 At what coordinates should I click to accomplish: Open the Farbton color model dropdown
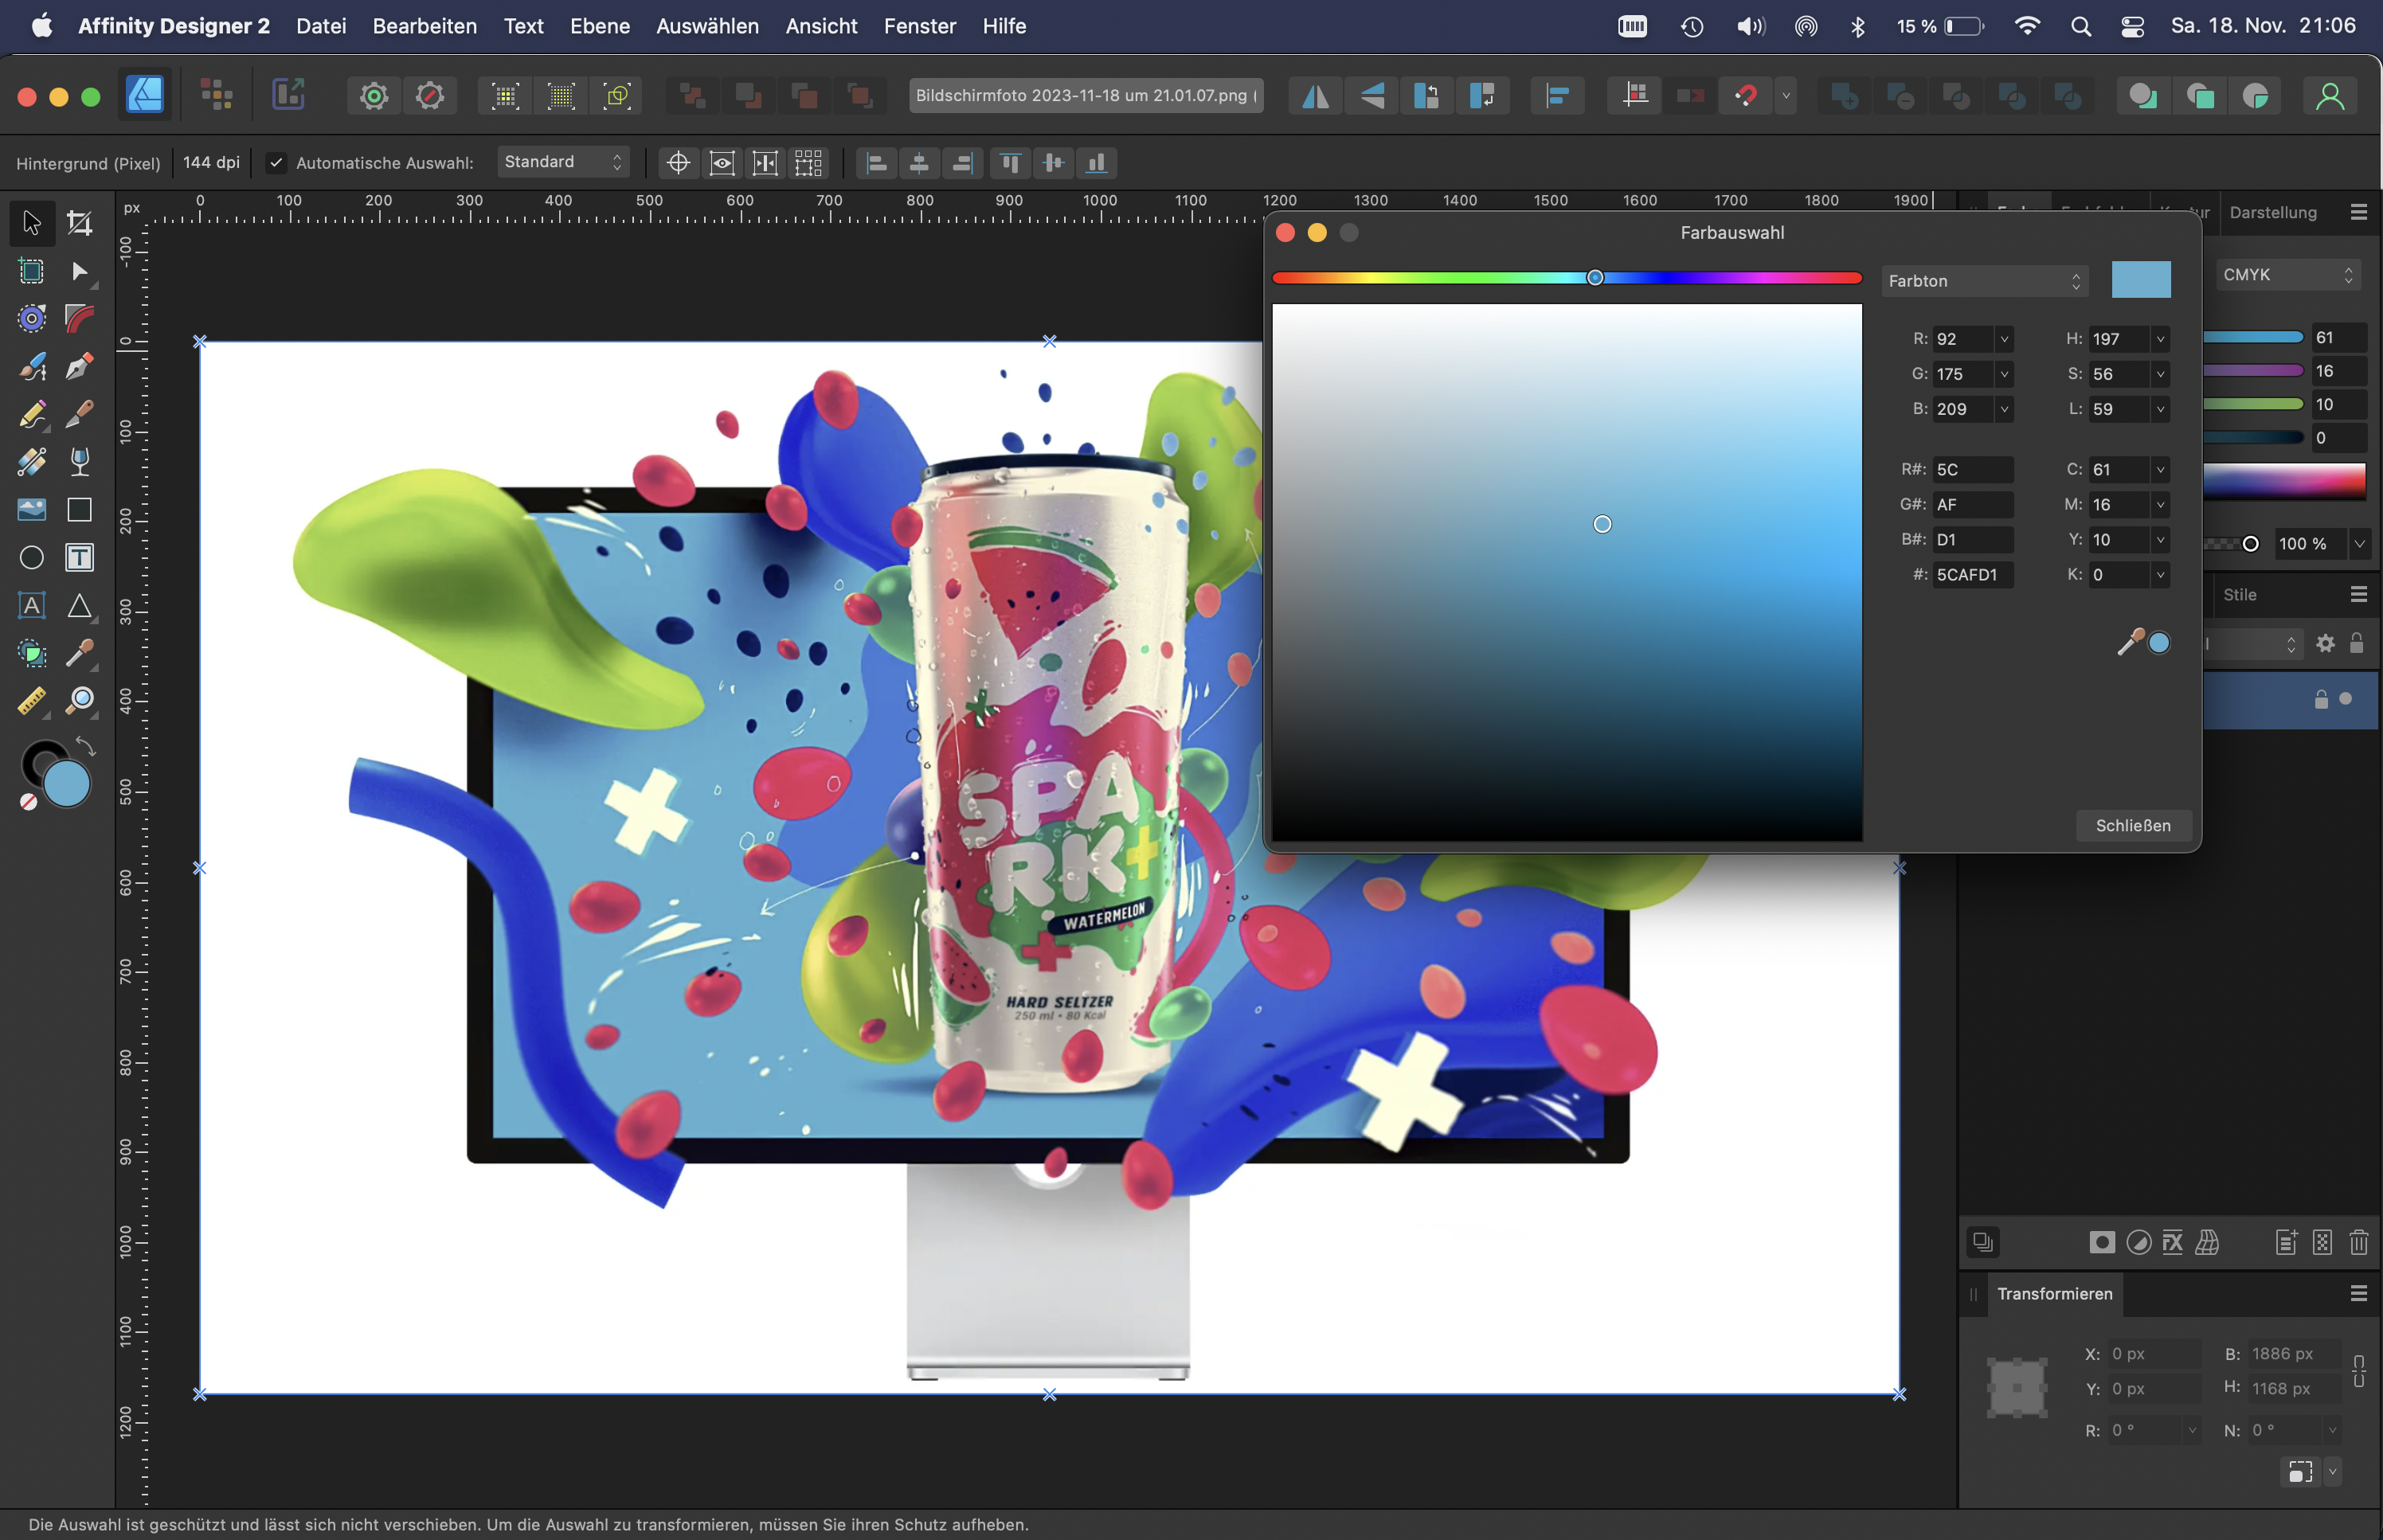click(1984, 281)
